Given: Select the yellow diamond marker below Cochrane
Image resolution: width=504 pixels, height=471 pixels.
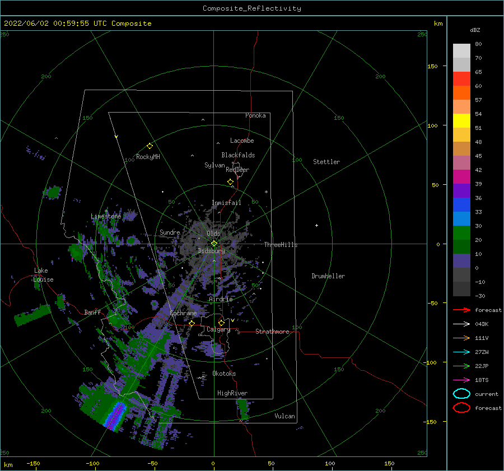Looking at the screenshot, I should pyautogui.click(x=192, y=323).
